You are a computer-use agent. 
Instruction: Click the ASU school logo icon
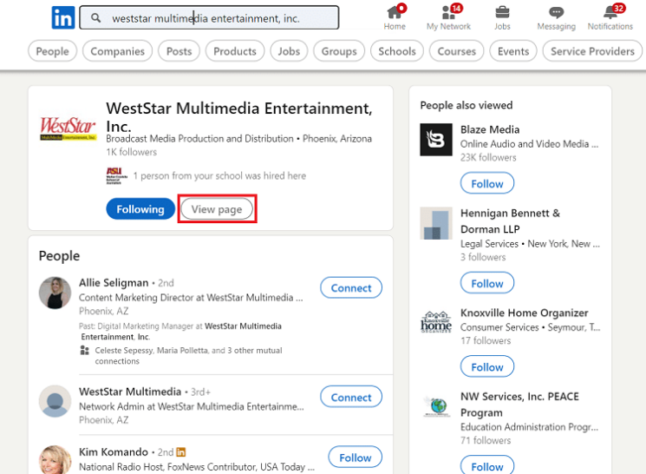tap(116, 175)
